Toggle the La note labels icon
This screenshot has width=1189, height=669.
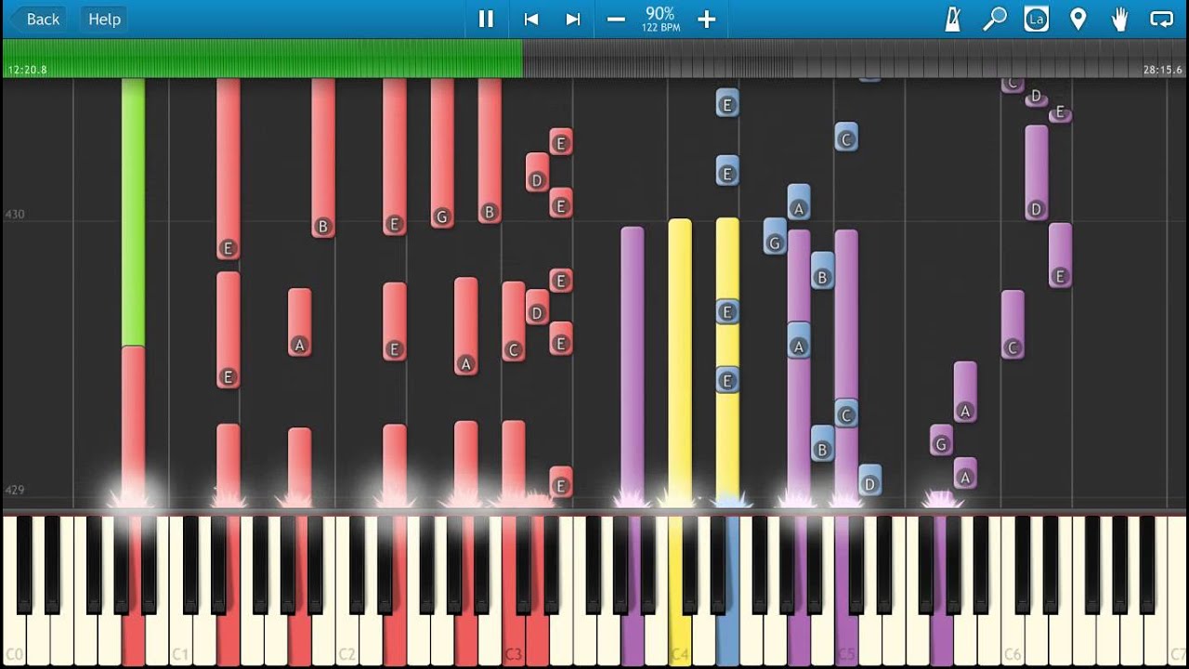(1037, 19)
